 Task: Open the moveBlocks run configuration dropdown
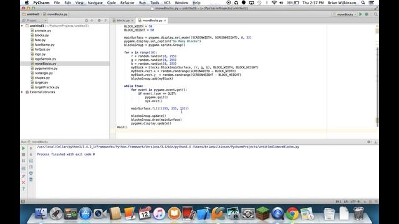coord(345,14)
